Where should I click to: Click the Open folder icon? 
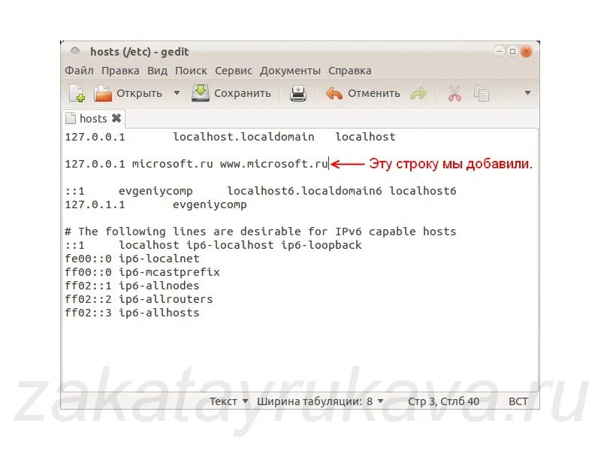pyautogui.click(x=103, y=93)
